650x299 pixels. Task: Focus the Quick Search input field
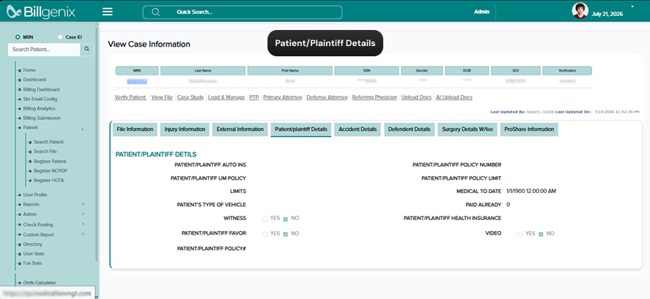coord(242,12)
